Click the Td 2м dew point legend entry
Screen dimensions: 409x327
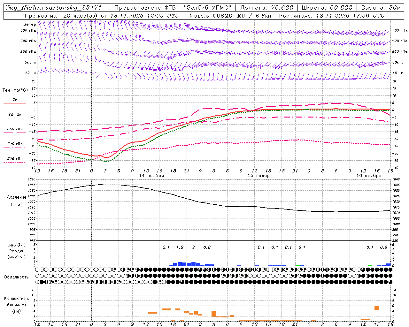click(15, 114)
